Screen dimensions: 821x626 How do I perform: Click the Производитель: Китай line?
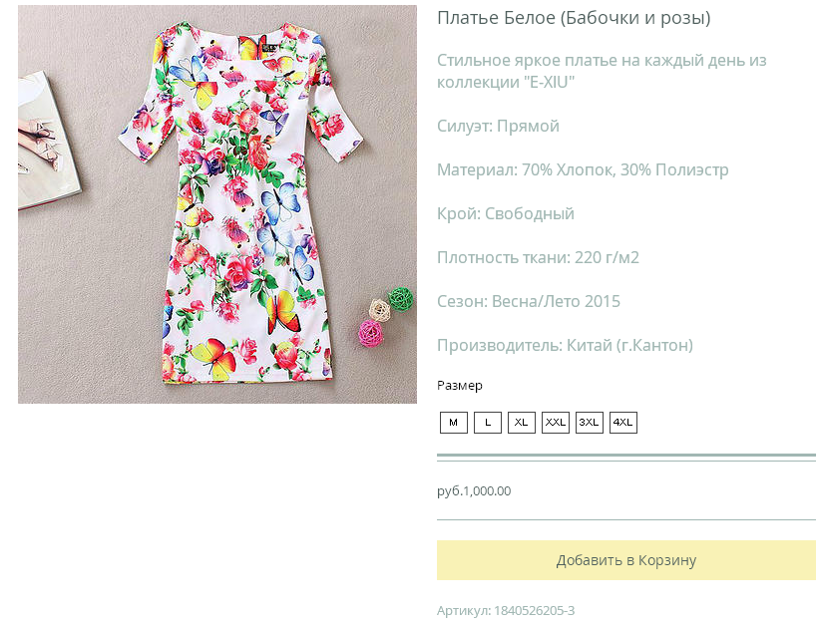[565, 346]
